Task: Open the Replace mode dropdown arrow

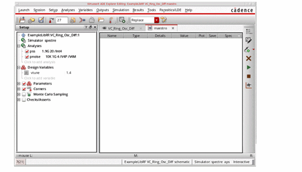Action: click(157, 20)
